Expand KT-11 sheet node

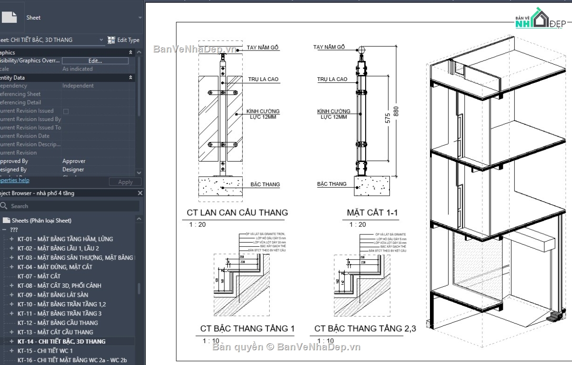pos(11,314)
